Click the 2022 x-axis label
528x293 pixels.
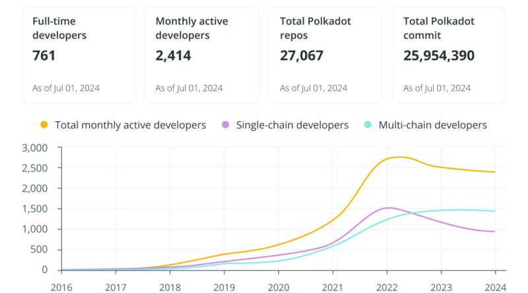[387, 288]
